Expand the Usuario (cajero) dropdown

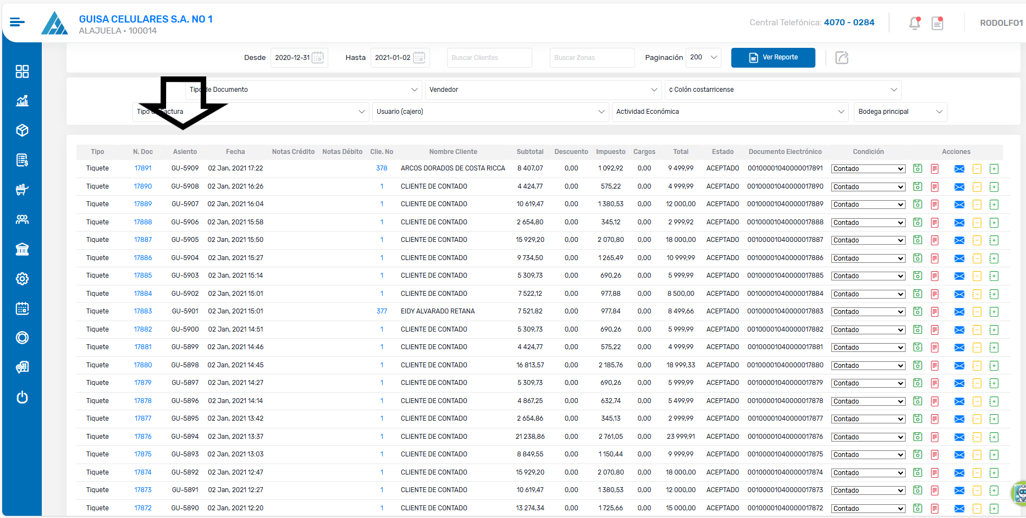[490, 112]
